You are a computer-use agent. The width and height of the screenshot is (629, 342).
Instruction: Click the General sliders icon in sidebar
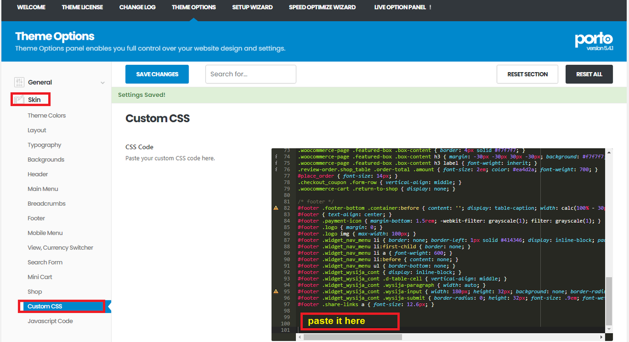pyautogui.click(x=19, y=82)
